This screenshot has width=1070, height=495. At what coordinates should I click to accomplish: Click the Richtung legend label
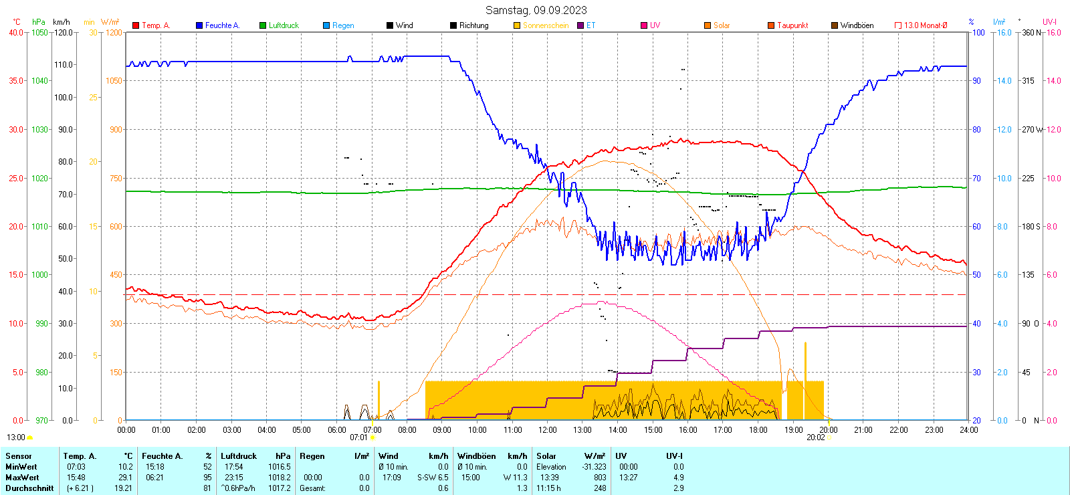(473, 25)
